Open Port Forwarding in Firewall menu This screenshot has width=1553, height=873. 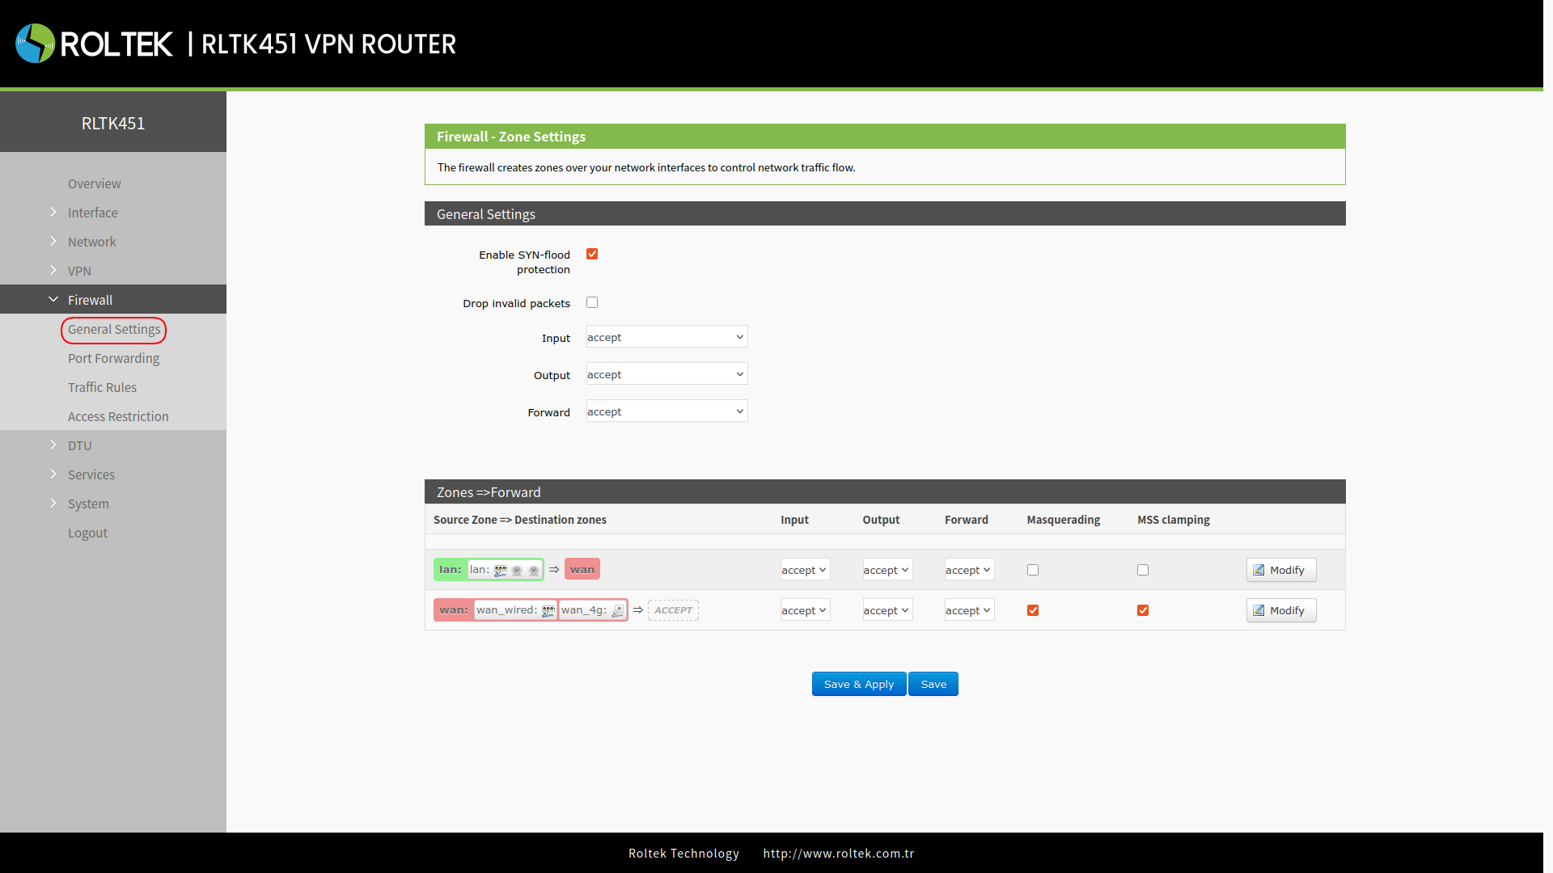click(x=113, y=358)
